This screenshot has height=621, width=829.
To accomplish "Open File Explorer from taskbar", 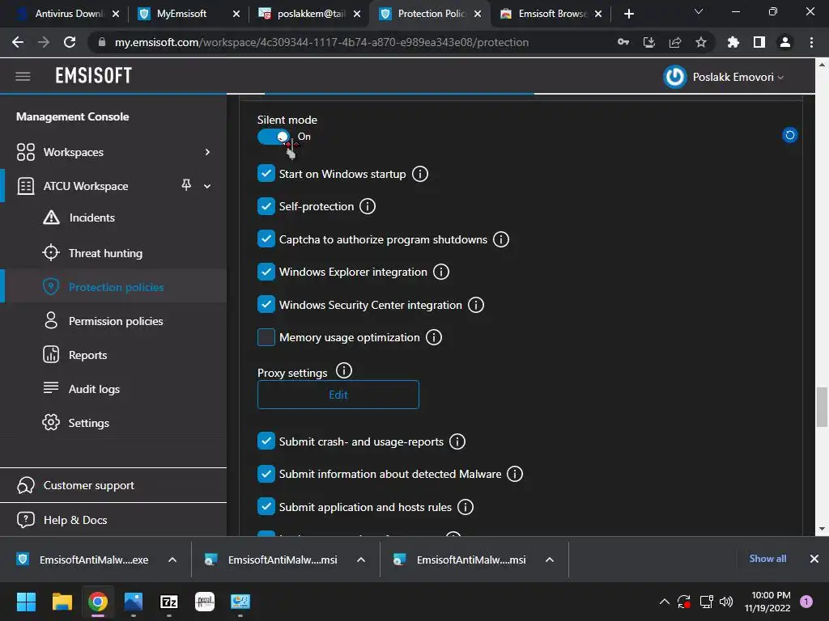I will tap(62, 602).
